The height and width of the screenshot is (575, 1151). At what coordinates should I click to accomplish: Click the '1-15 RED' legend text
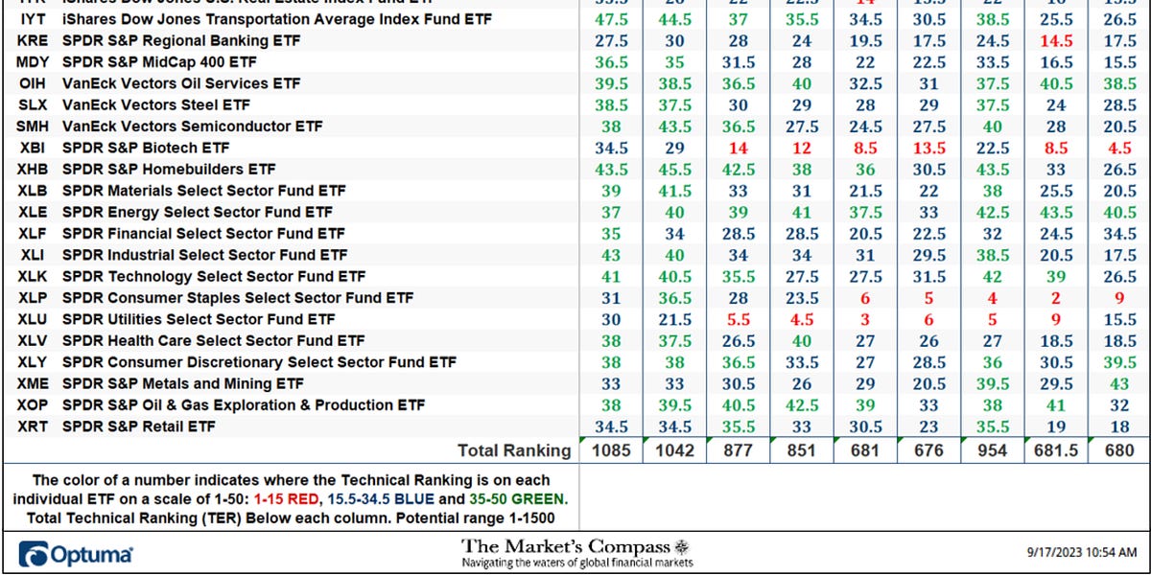pos(288,498)
